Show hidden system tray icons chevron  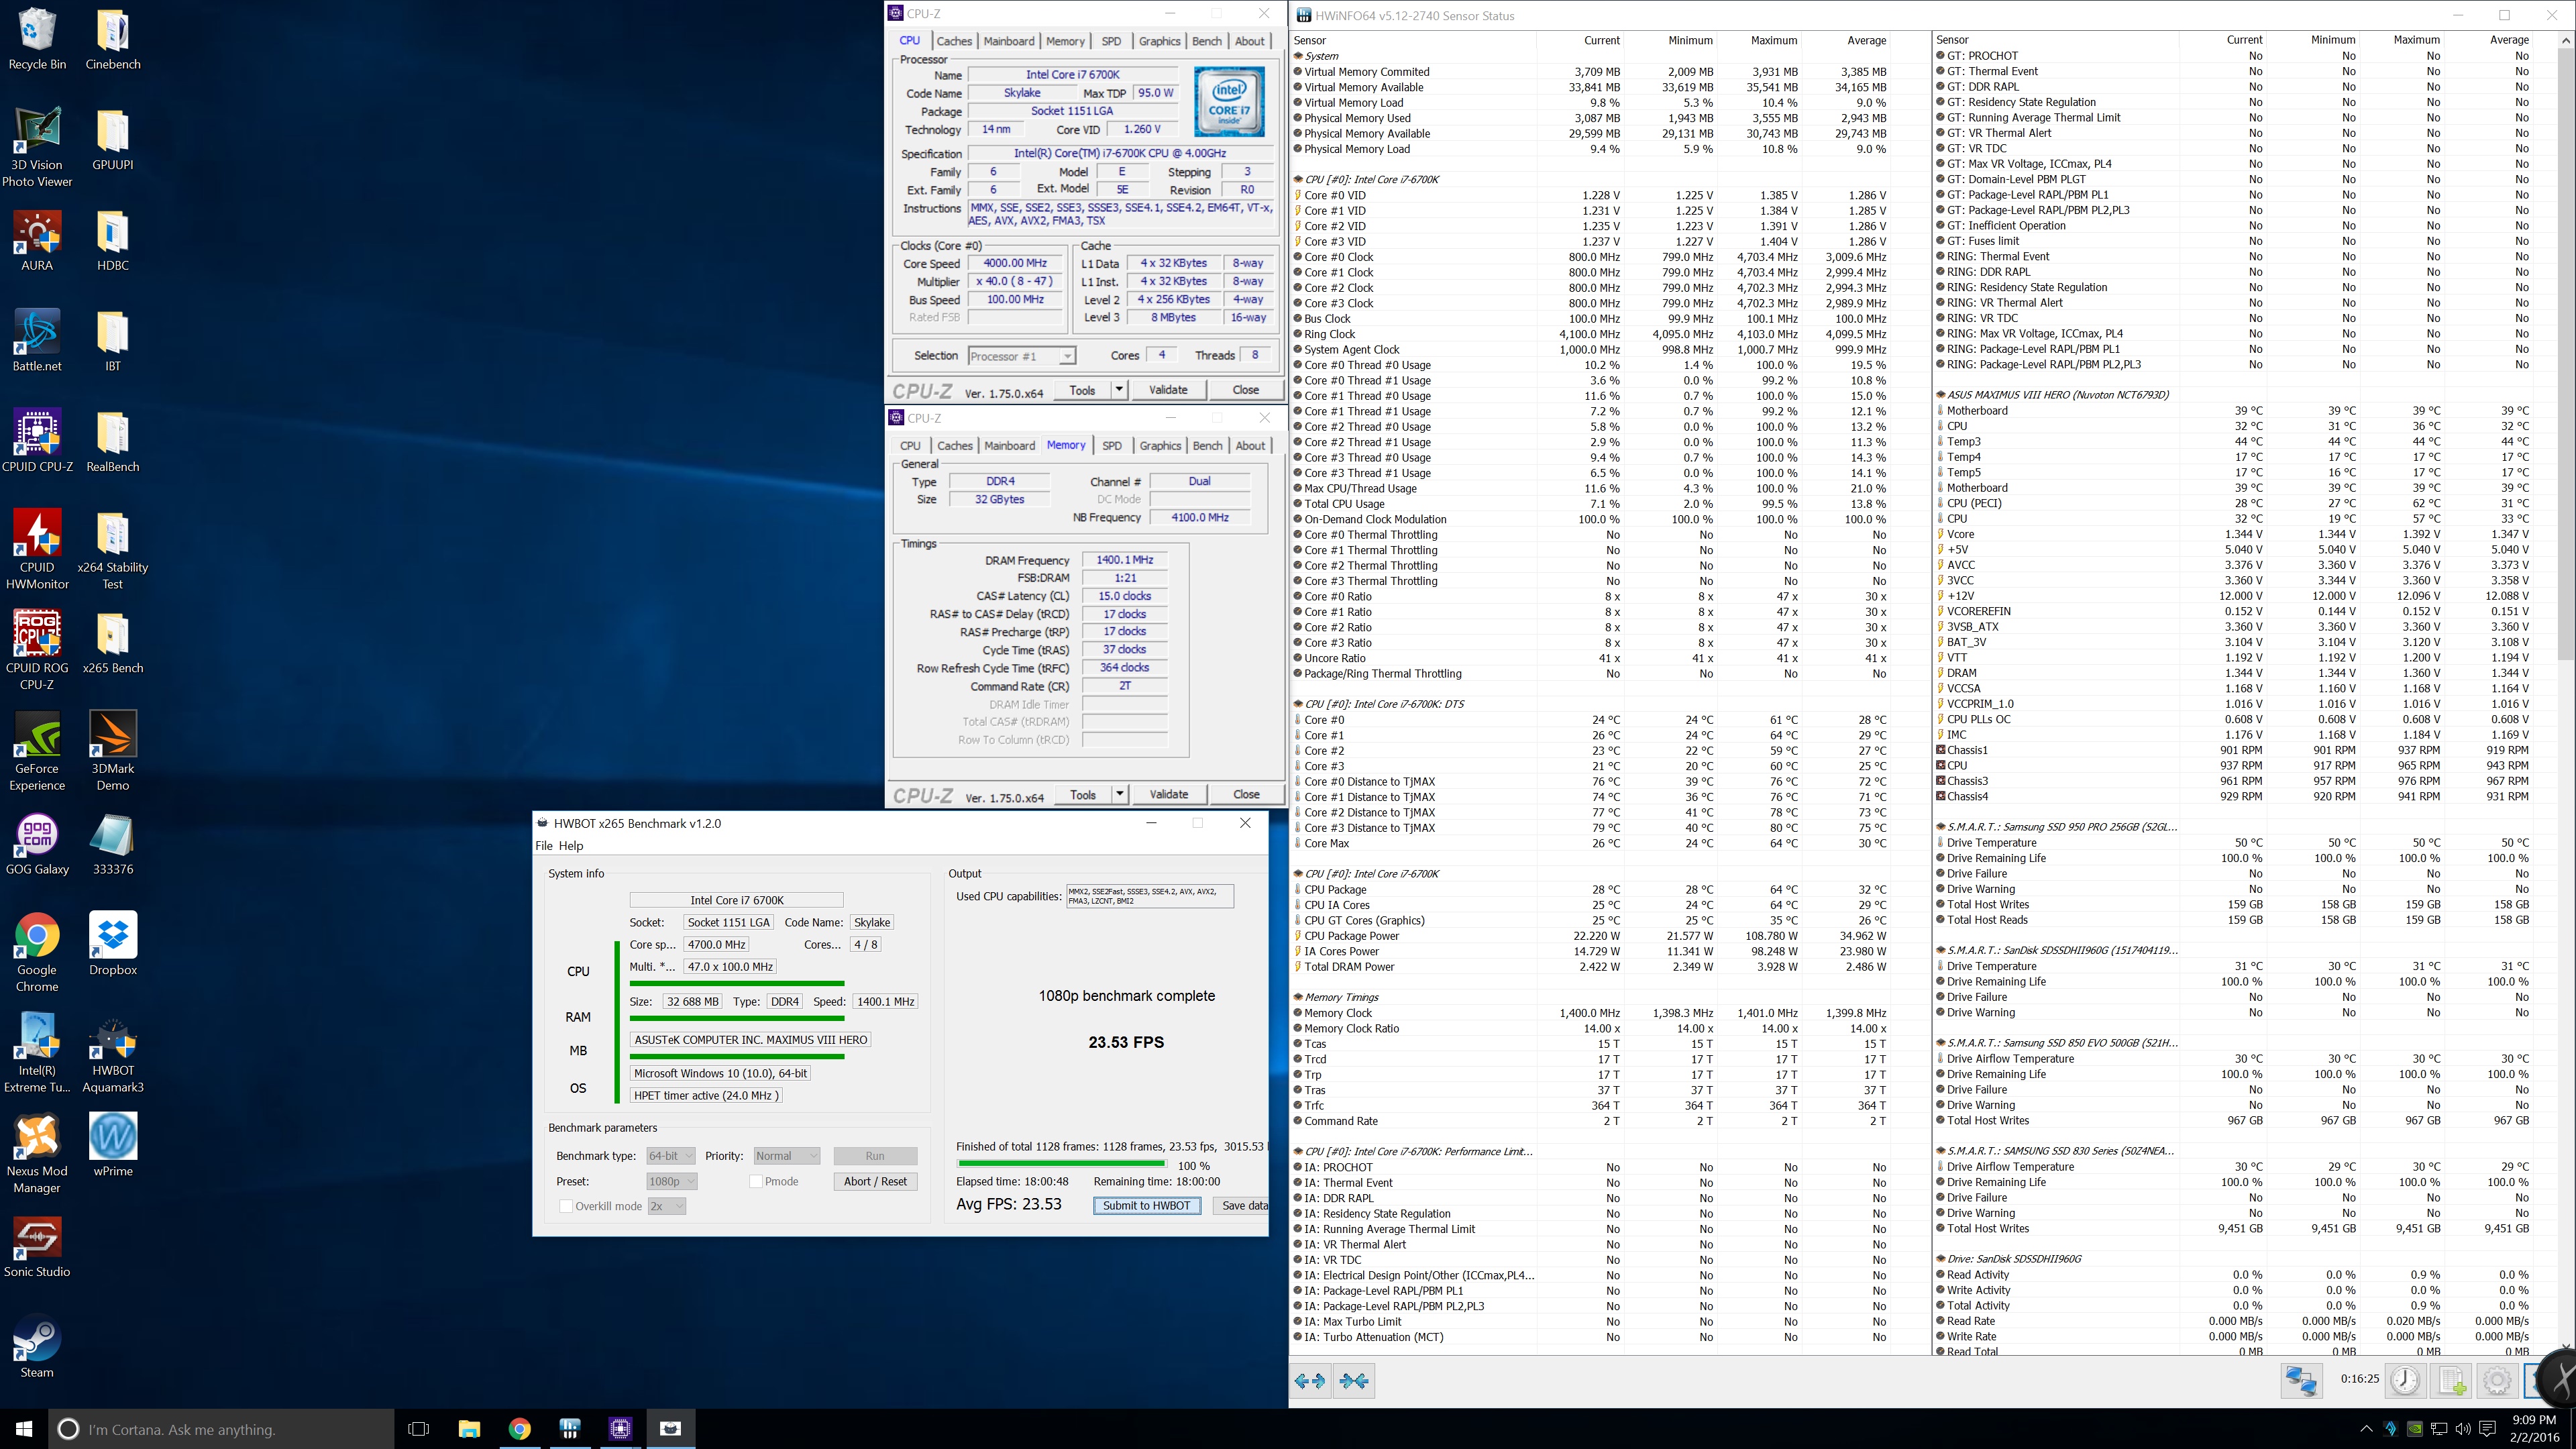point(2366,1429)
